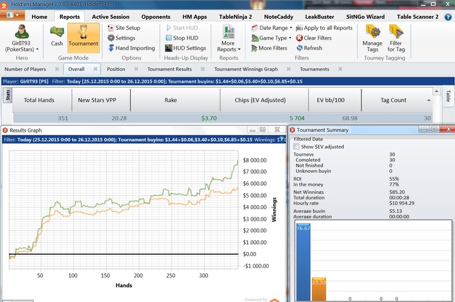This screenshot has height=302, width=455.
Task: Switch game mode to Cash
Action: pyautogui.click(x=57, y=36)
